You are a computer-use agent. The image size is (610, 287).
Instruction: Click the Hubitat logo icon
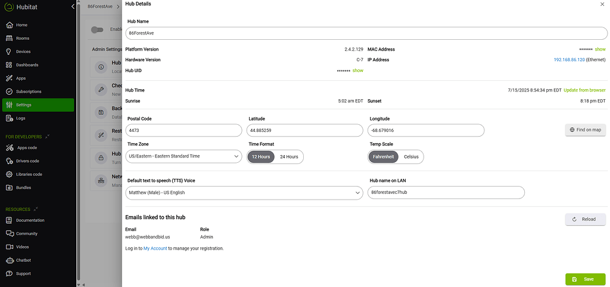point(8,7)
